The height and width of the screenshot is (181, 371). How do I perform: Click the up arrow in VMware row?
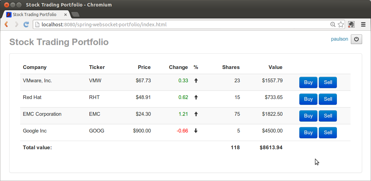tap(196, 81)
